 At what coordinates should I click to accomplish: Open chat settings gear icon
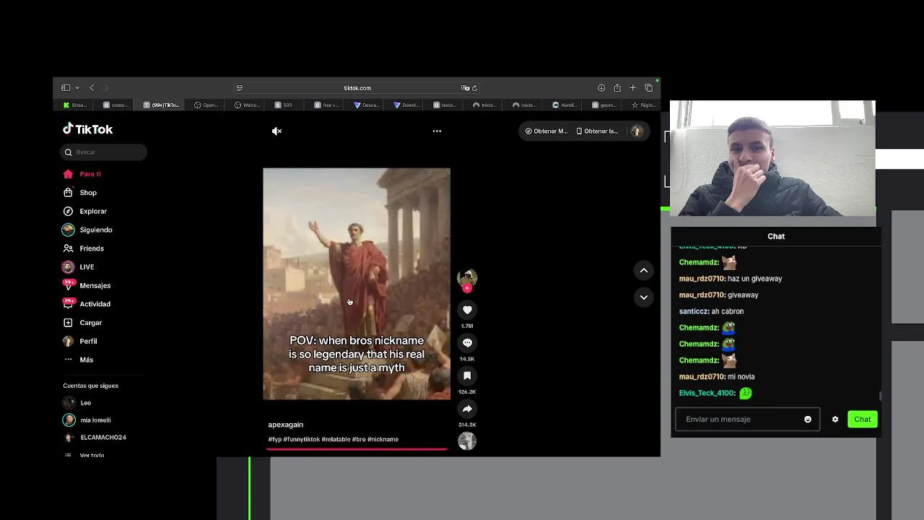point(835,419)
